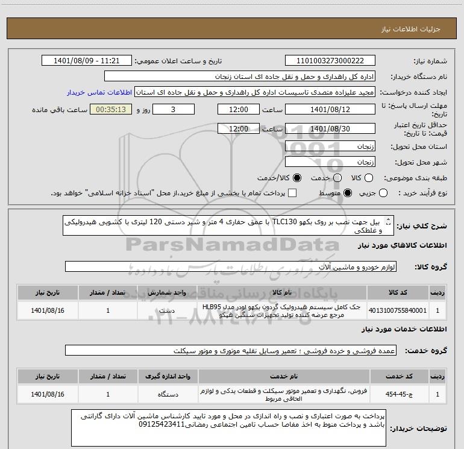Screen dimensions: 464x449
Task: Click the واحد اندازه گیری column header
Action: tap(168, 376)
